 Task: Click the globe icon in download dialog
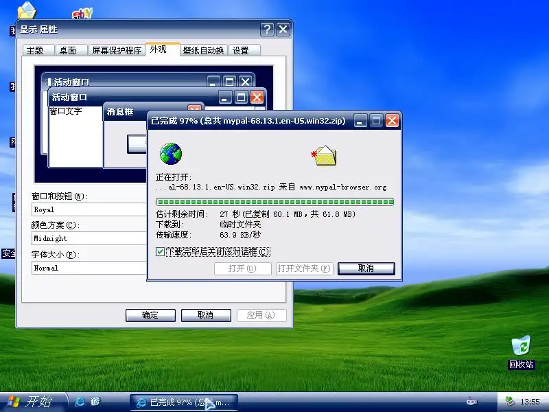tap(170, 154)
